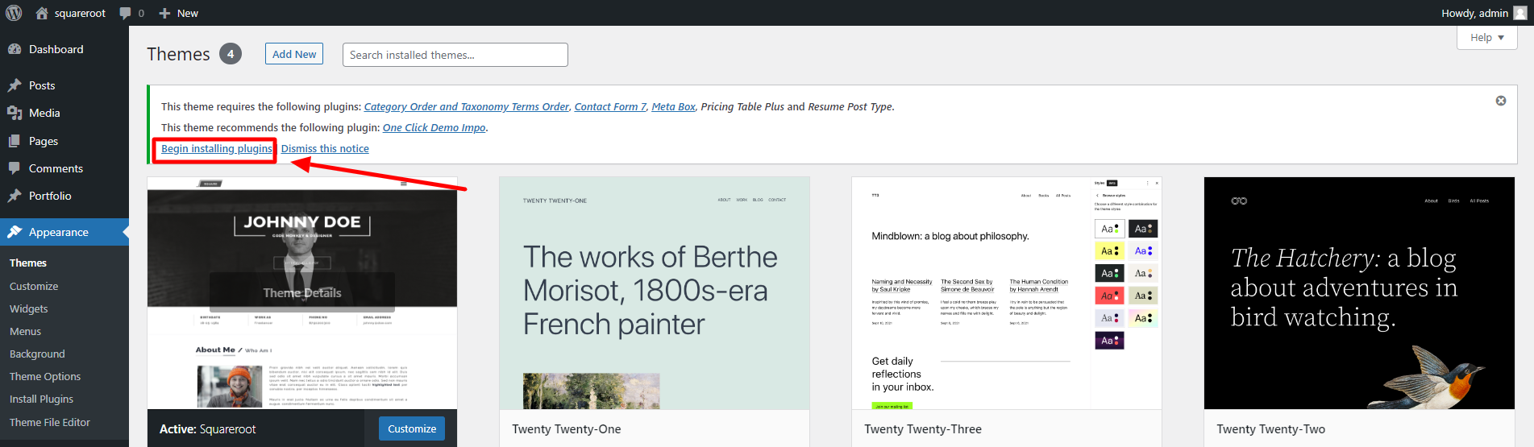Click the Themes page heading
The image size is (1534, 447).
(x=178, y=54)
